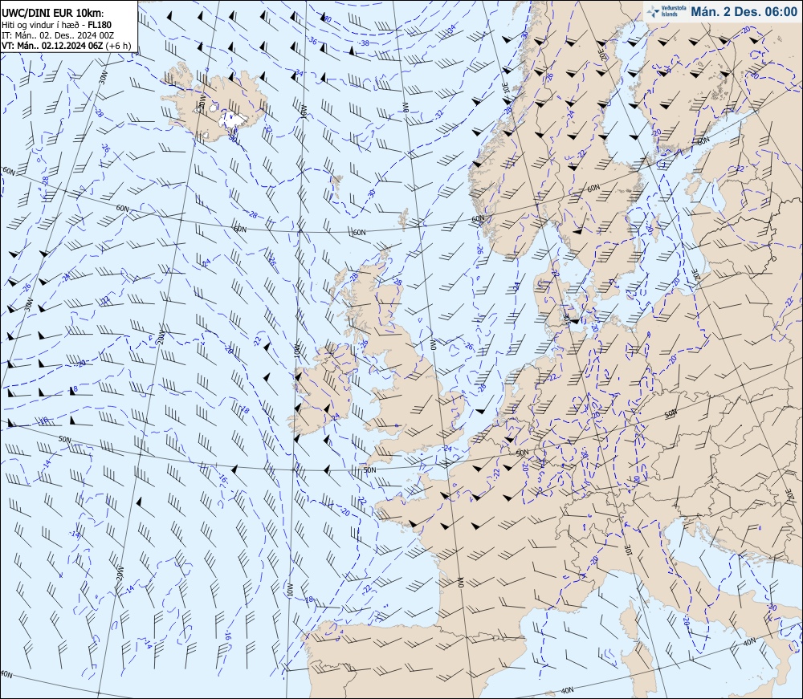The width and height of the screenshot is (803, 699).
Task: Click the 'UWC/DINI EUR 10km:' title
Action: (52, 13)
